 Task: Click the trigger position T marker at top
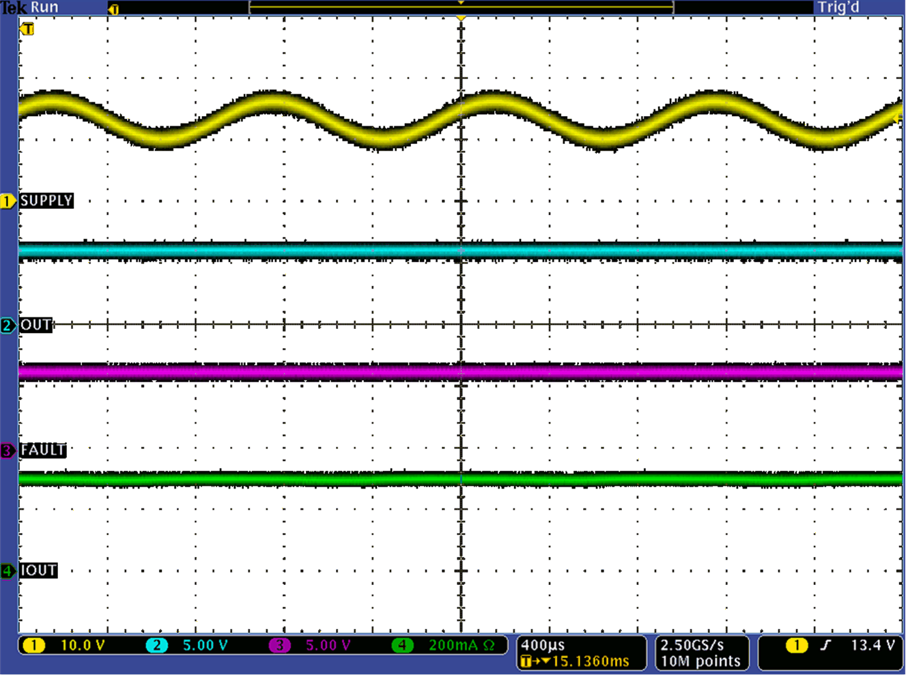462,19
